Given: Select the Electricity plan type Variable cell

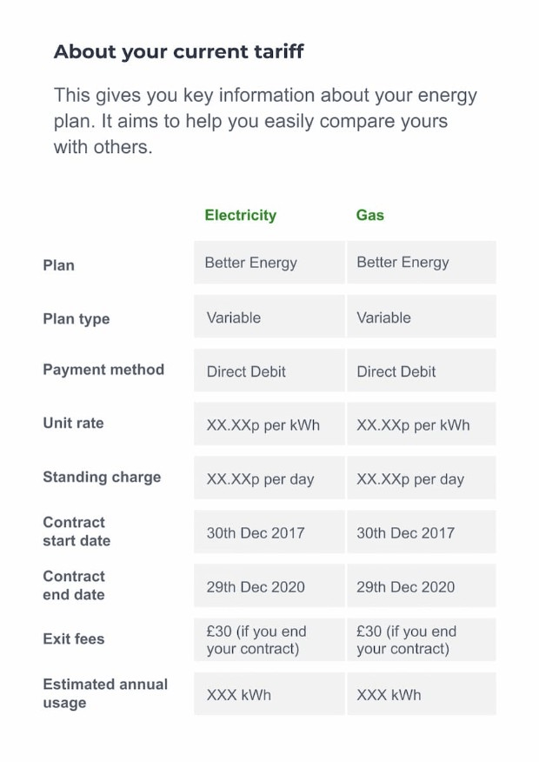Looking at the screenshot, I should (269, 317).
